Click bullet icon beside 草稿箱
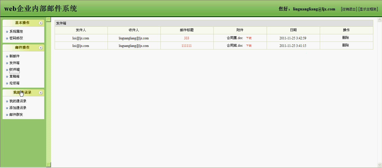The width and height of the screenshot is (382, 168). (x=7, y=77)
